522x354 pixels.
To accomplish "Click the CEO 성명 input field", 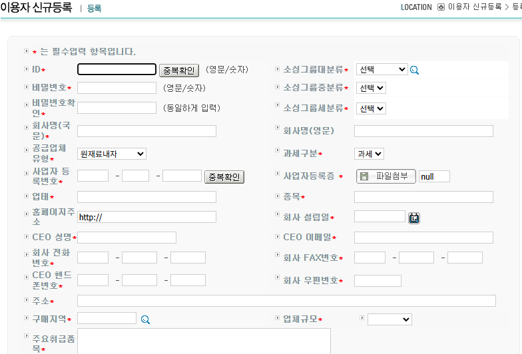I will (x=127, y=238).
